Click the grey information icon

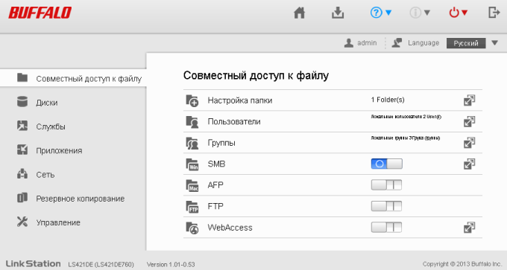tap(415, 13)
